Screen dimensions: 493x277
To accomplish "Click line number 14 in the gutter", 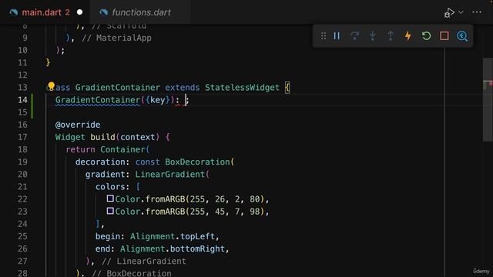I will (22, 100).
